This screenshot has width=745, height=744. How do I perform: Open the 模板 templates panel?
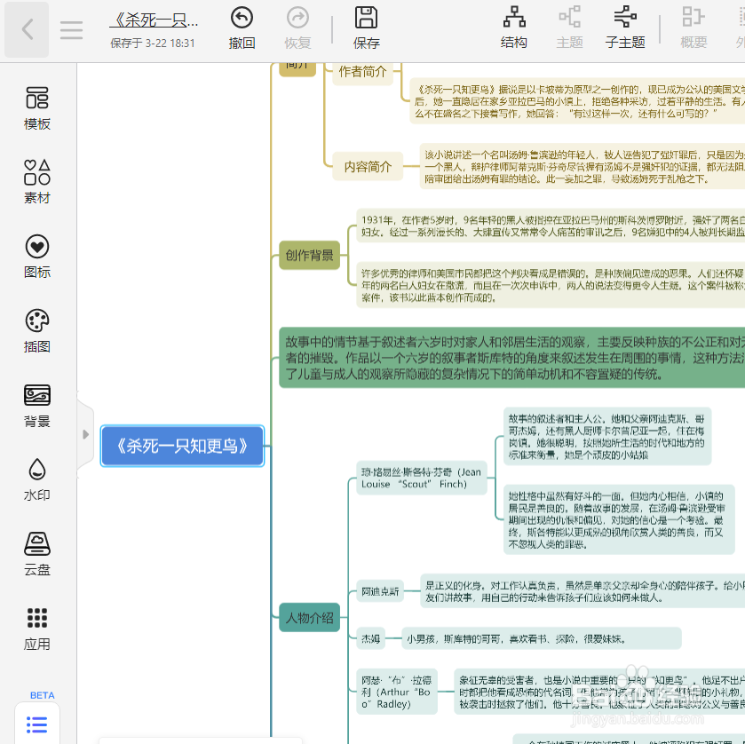[x=36, y=107]
